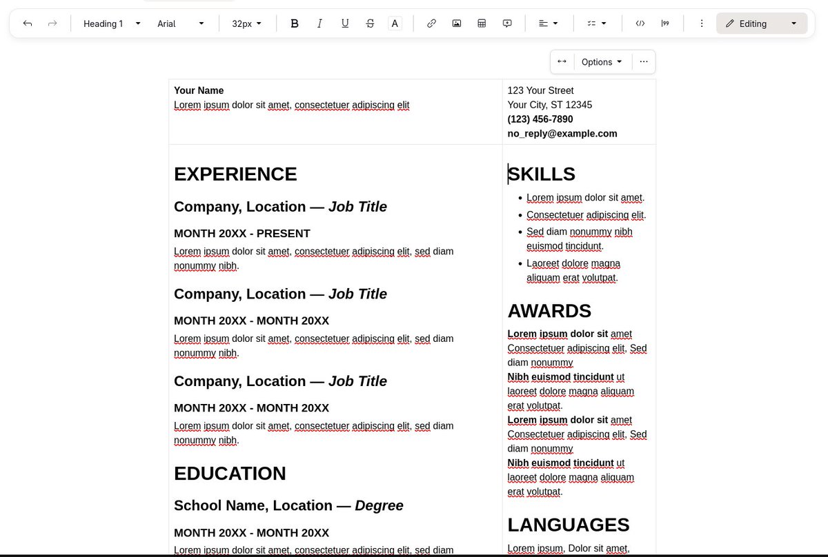Open the Arial font family dropdown
This screenshot has height=557, width=828.
[181, 23]
